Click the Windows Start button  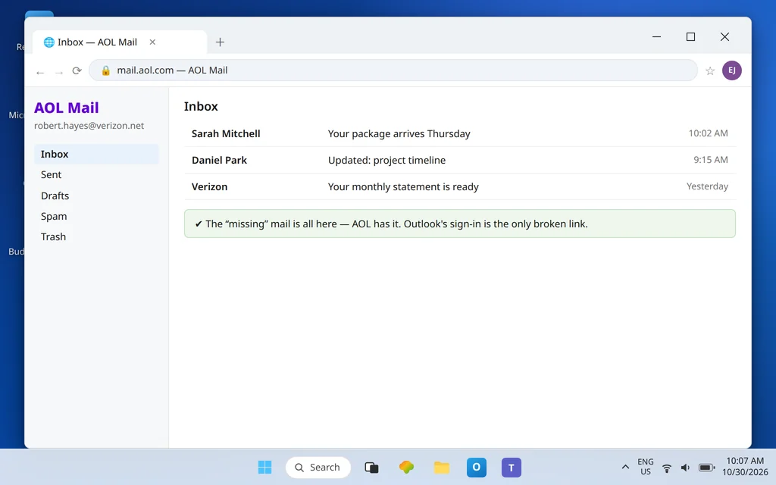264,467
